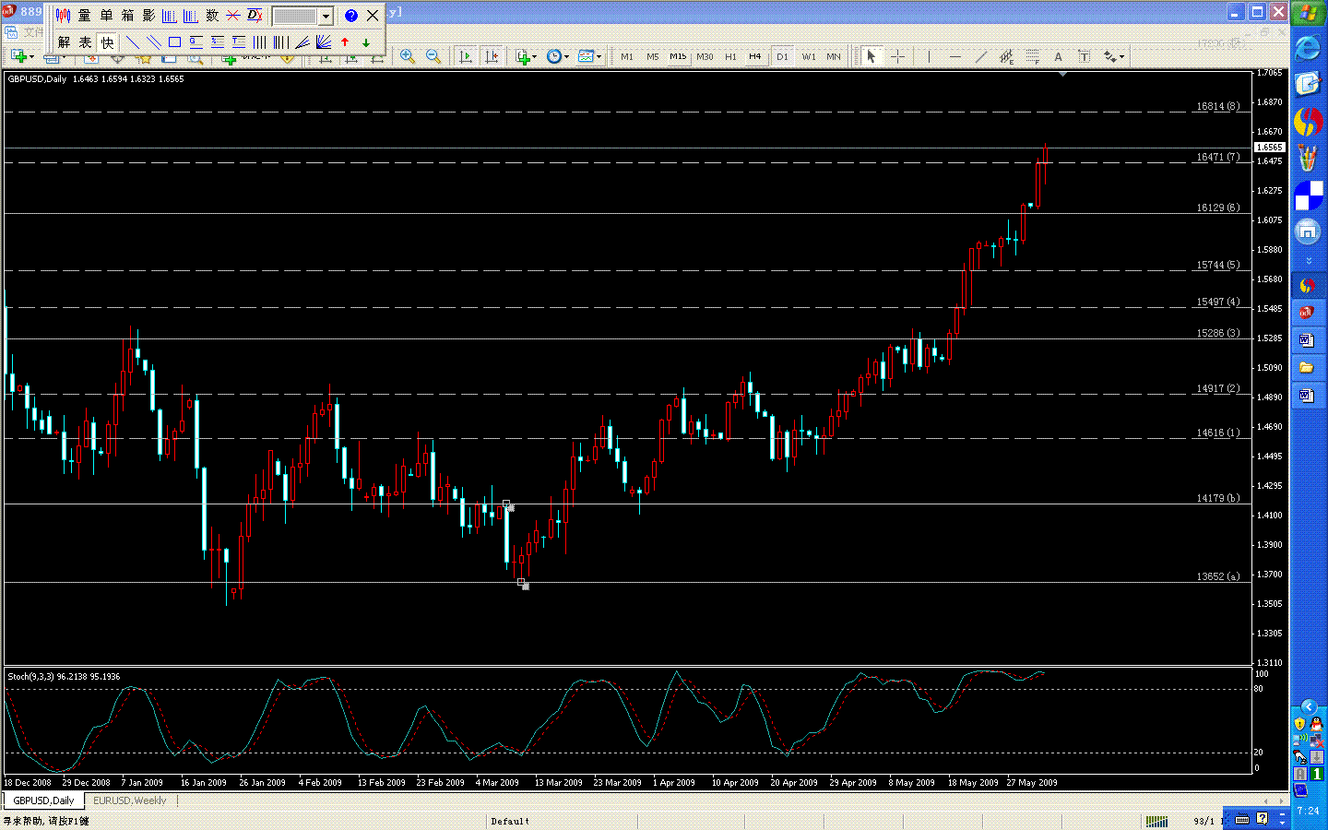Viewport: 1328px width, 830px height.
Task: Select the Fibonacci retracement tool
Action: pyautogui.click(x=1032, y=56)
